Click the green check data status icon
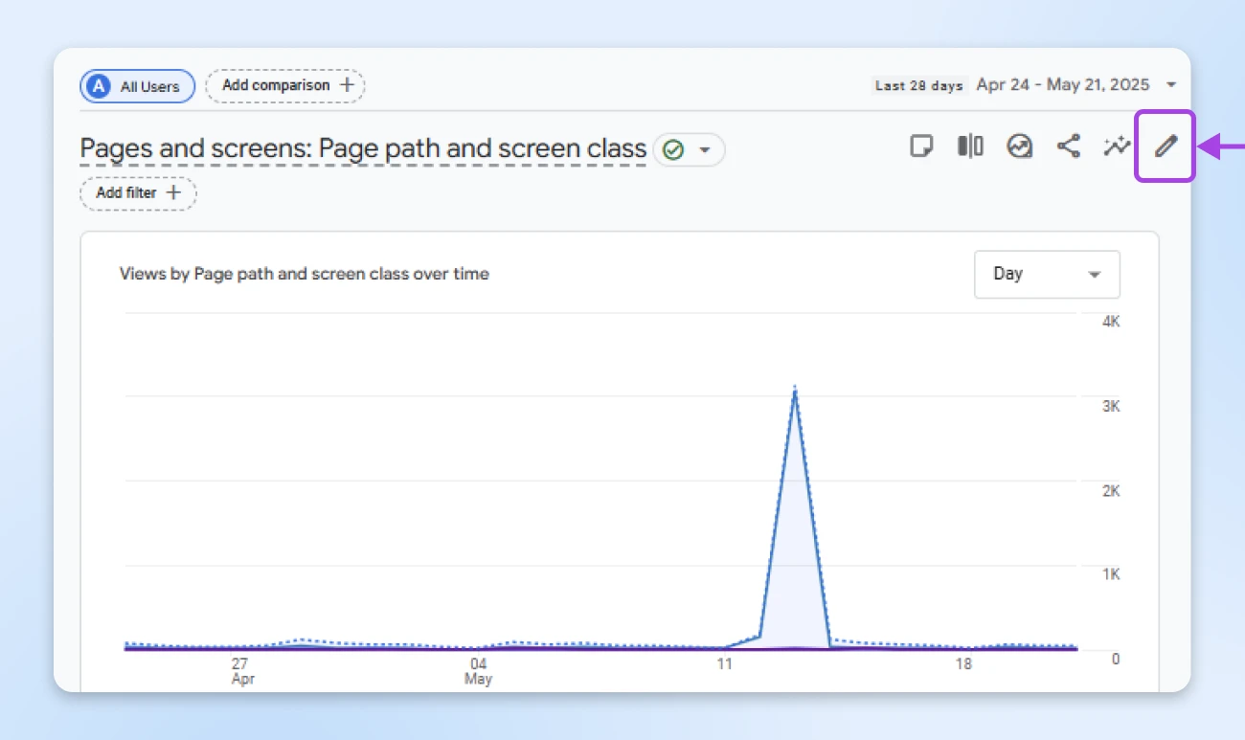 click(x=674, y=150)
